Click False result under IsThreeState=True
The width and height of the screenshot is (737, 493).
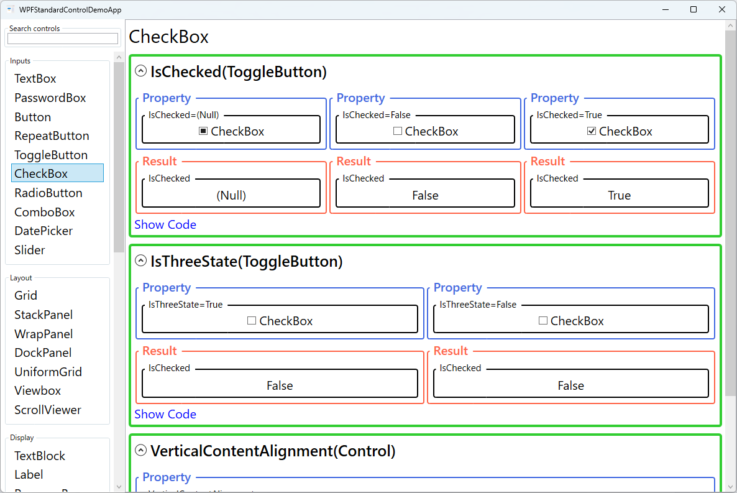(x=280, y=385)
